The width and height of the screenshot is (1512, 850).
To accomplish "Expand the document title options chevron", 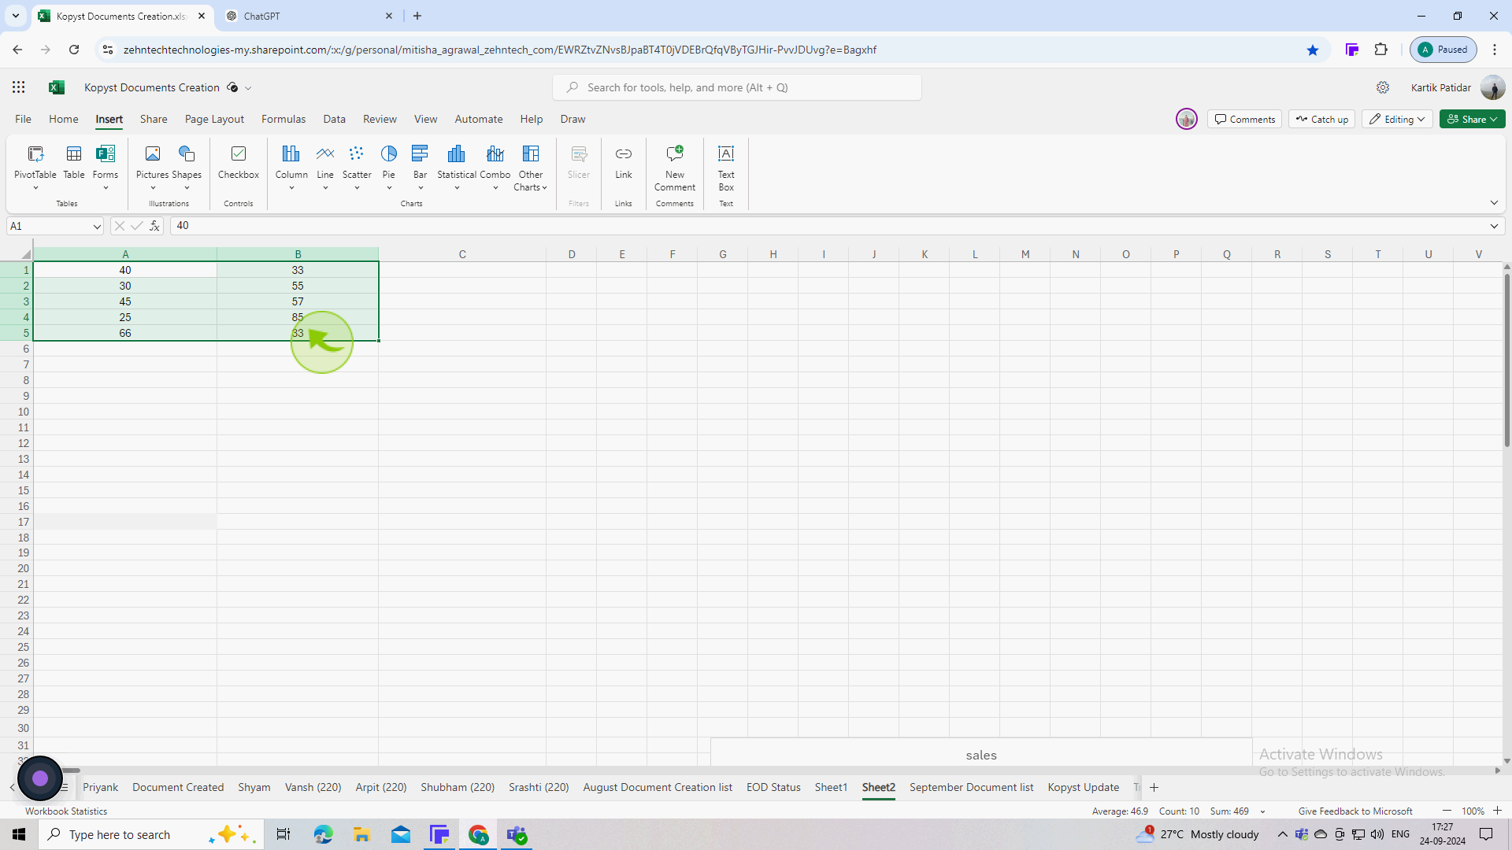I will click(248, 88).
